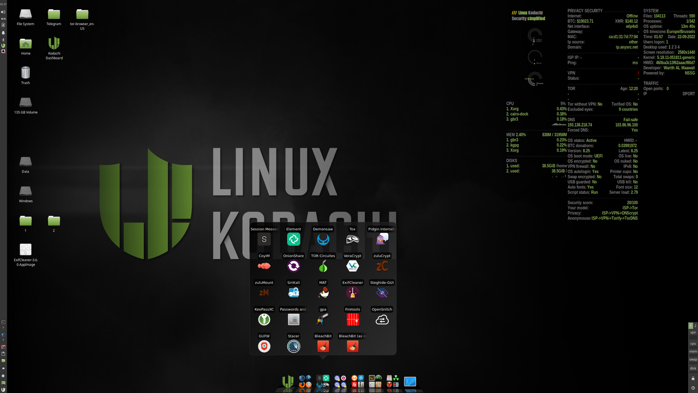This screenshot has width=698, height=393.
Task: Click the lock screen icon in panel
Action: 693,378
